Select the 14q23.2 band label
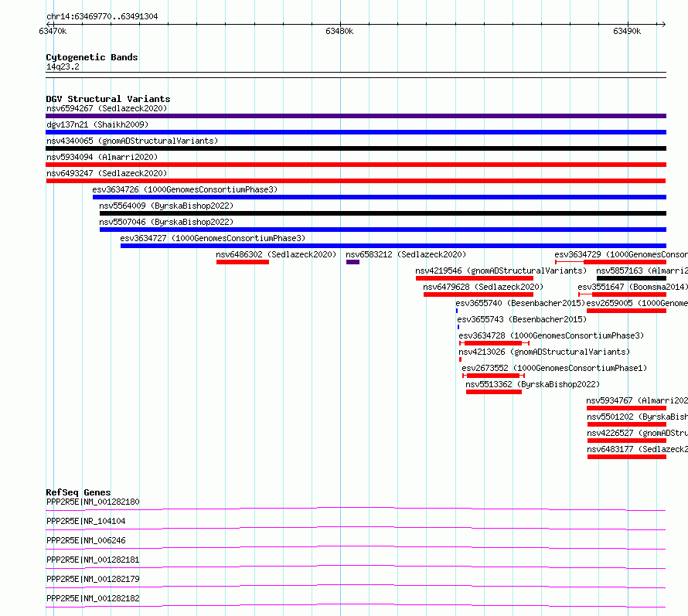 tap(63, 66)
